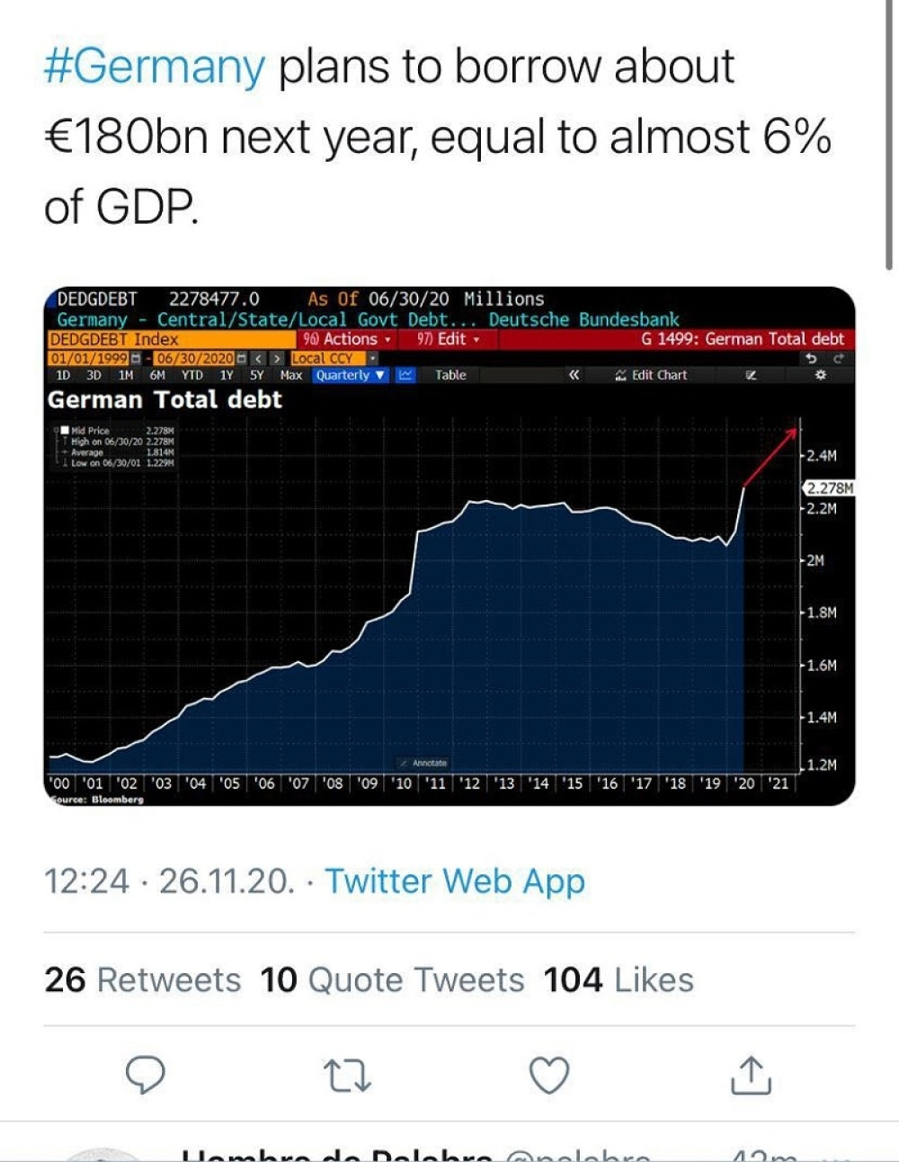Open the 96) Actions dropdown menu
The image size is (899, 1162).
tap(347, 339)
